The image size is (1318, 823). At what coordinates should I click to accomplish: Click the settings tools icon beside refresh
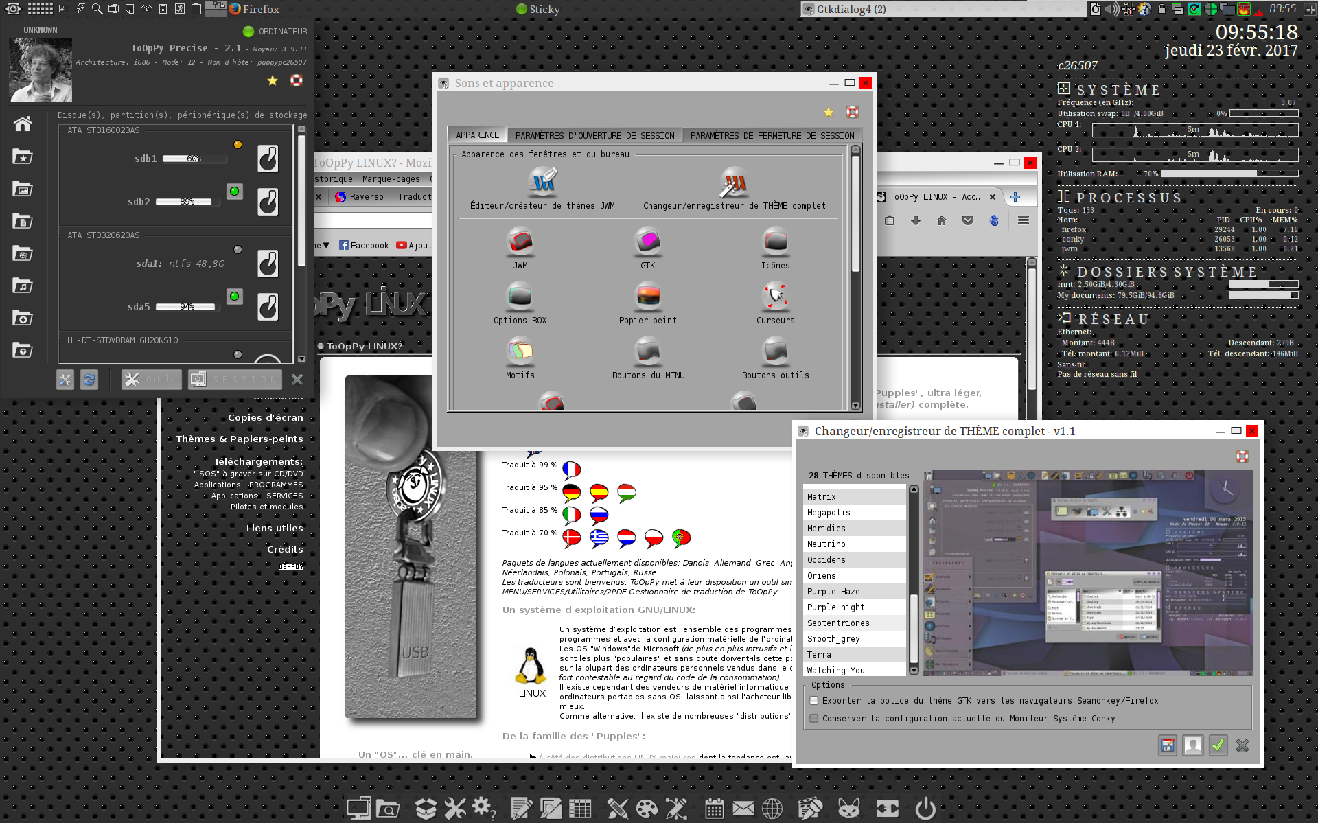coord(65,379)
